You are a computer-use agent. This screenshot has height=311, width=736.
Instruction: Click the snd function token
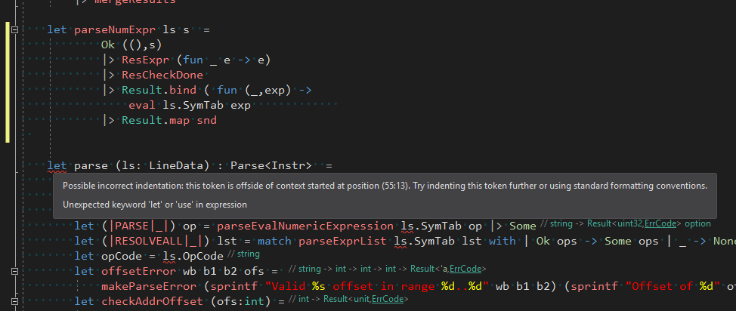coord(206,121)
